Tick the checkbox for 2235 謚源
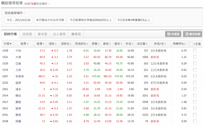The height and width of the screenshot is (125, 204). coord(195,83)
